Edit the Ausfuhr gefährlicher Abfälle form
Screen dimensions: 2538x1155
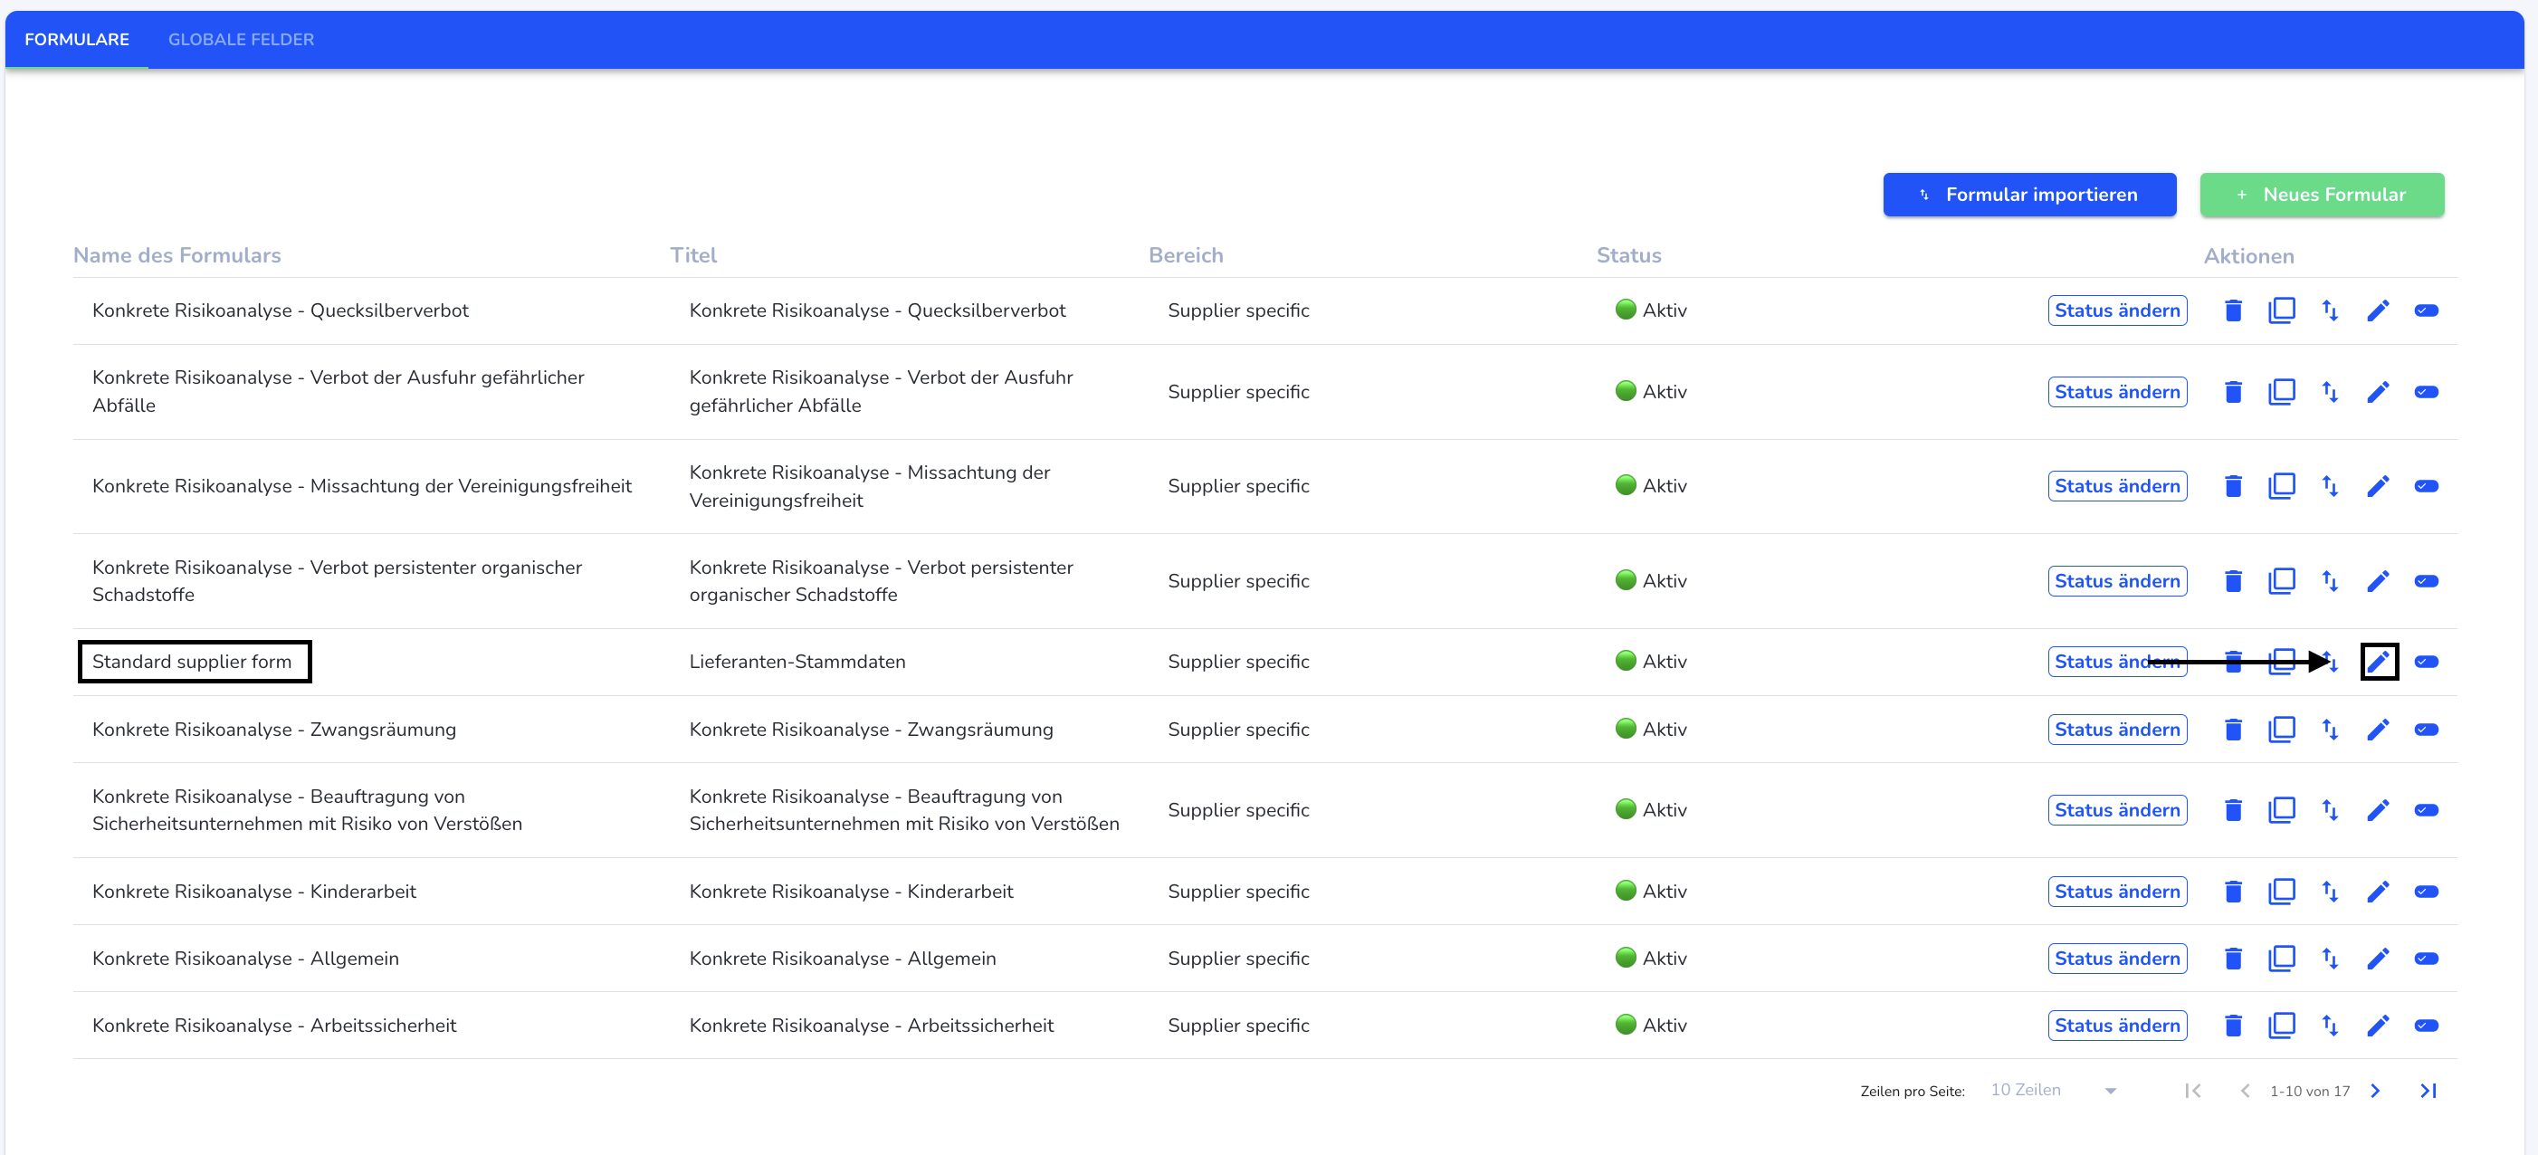(2379, 392)
